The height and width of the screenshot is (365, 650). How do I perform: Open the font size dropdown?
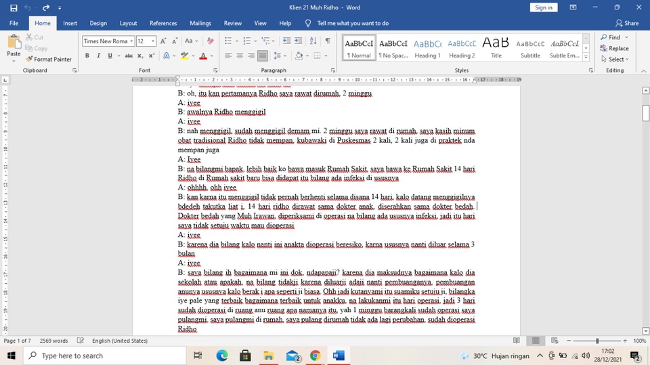point(153,41)
